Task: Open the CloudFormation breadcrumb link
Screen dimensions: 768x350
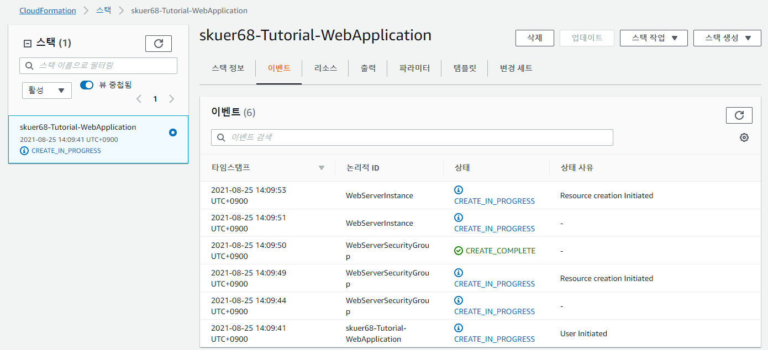Action: [x=48, y=10]
